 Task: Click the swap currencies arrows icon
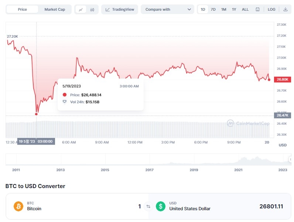(x=148, y=207)
